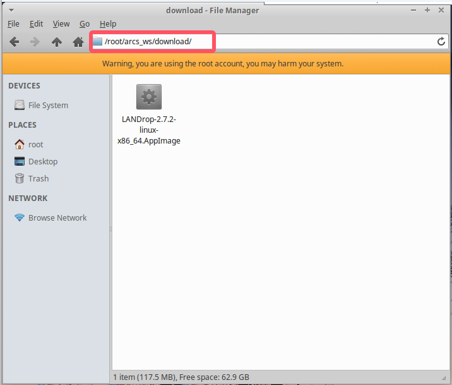Image resolution: width=452 pixels, height=385 pixels.
Task: Select the LANDrop AppImage gear icon
Action: pyautogui.click(x=149, y=97)
